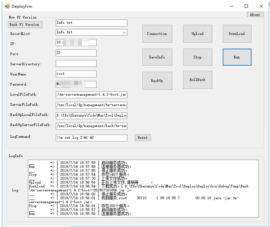
Task: Click Reset next to LogCommand
Action: click(142, 138)
